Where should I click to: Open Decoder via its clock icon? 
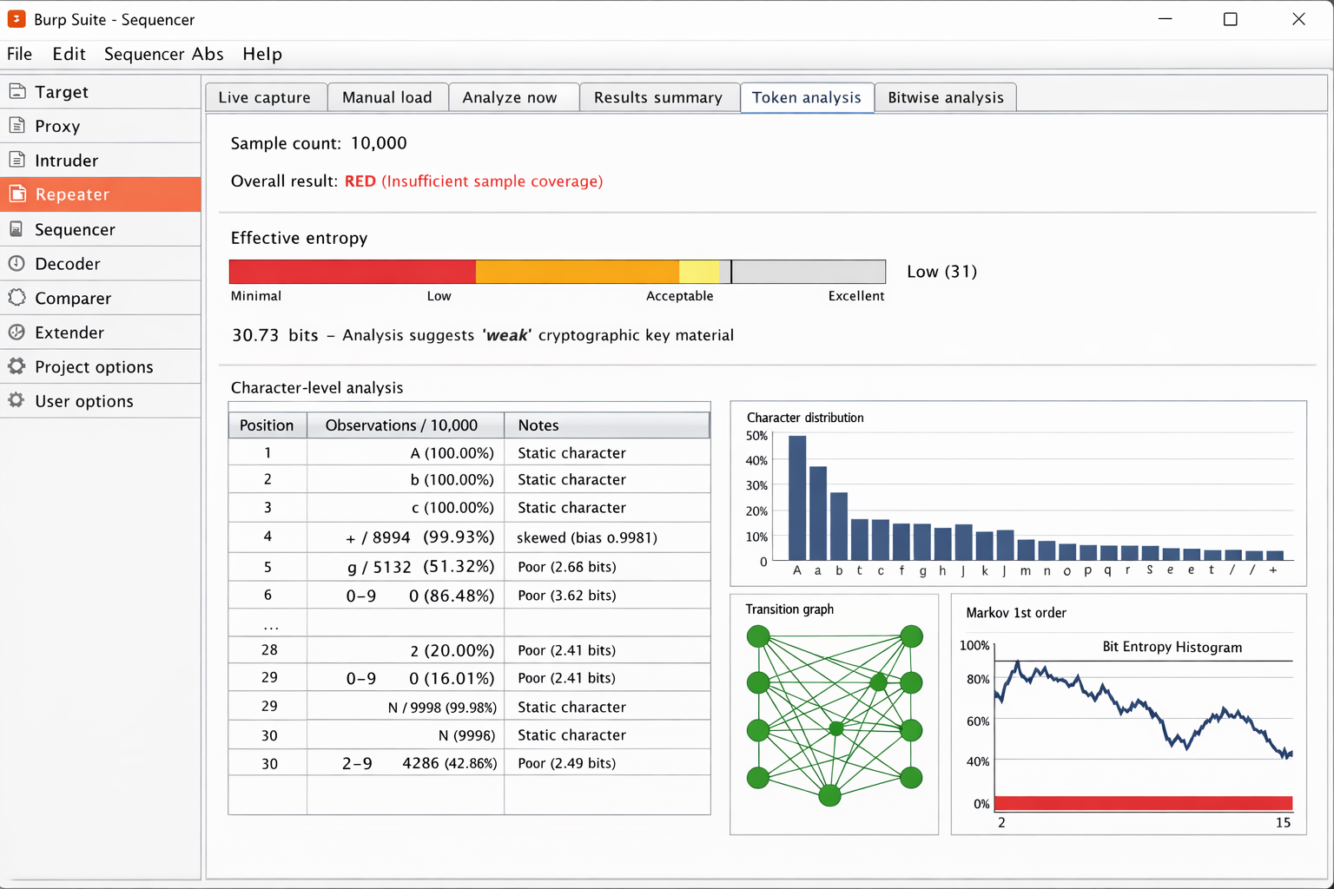(x=17, y=263)
